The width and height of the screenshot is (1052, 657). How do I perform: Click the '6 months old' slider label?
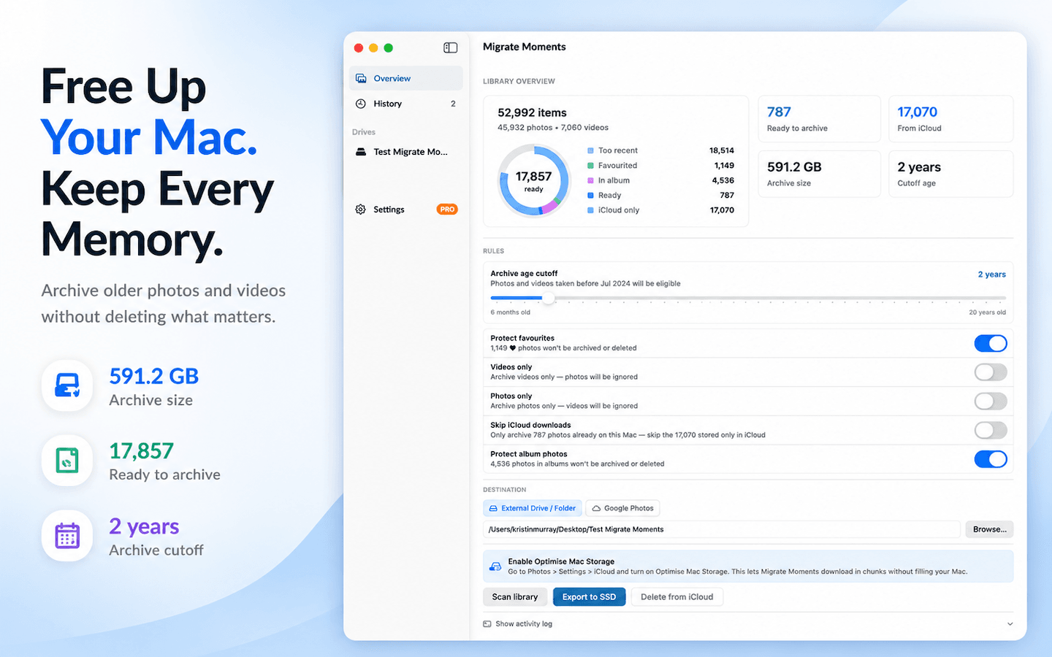pos(510,312)
